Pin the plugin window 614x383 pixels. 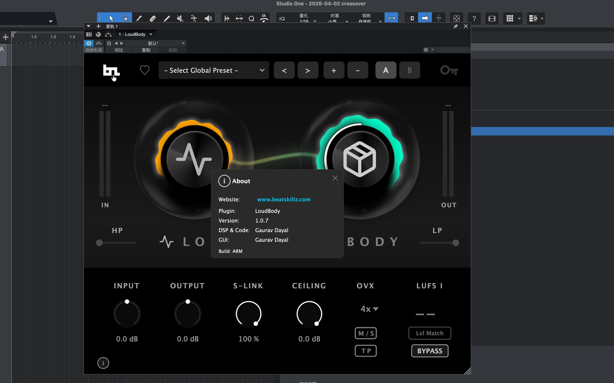pos(455,26)
